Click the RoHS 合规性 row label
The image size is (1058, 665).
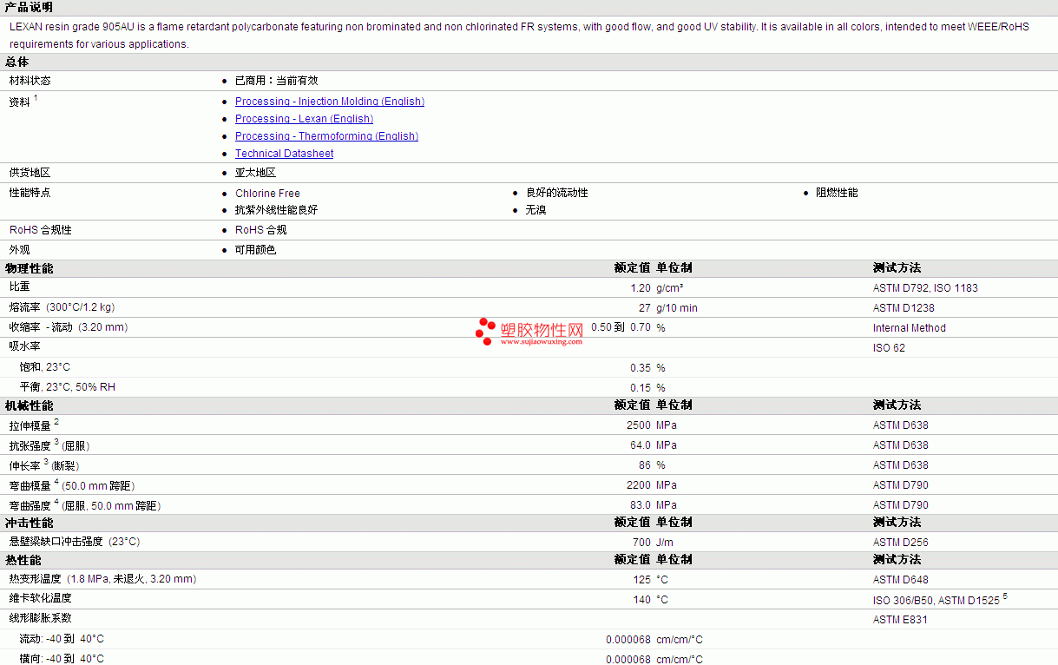41,230
